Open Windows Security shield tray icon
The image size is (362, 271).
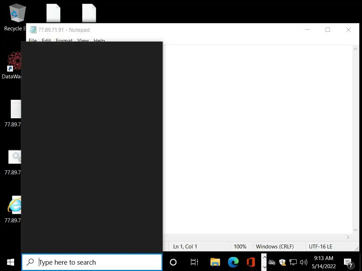coord(282,262)
